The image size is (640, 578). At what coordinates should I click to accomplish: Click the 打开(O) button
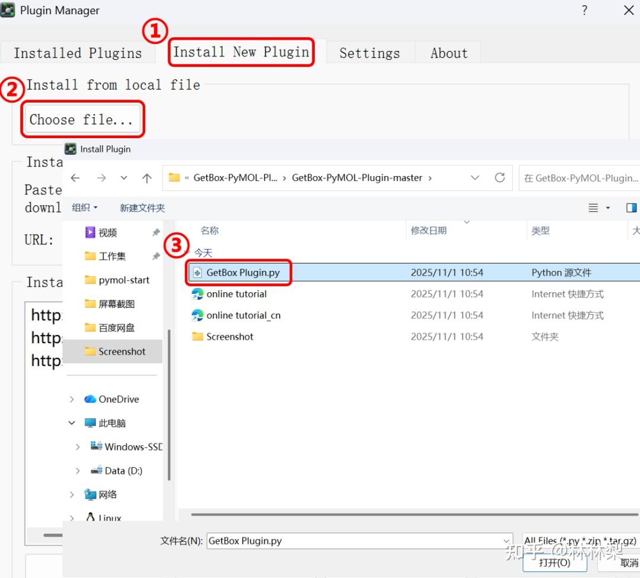(555, 563)
